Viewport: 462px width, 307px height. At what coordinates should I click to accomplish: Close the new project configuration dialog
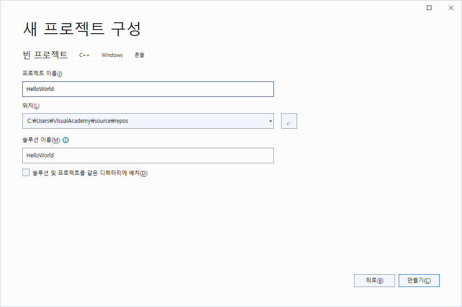pos(451,8)
